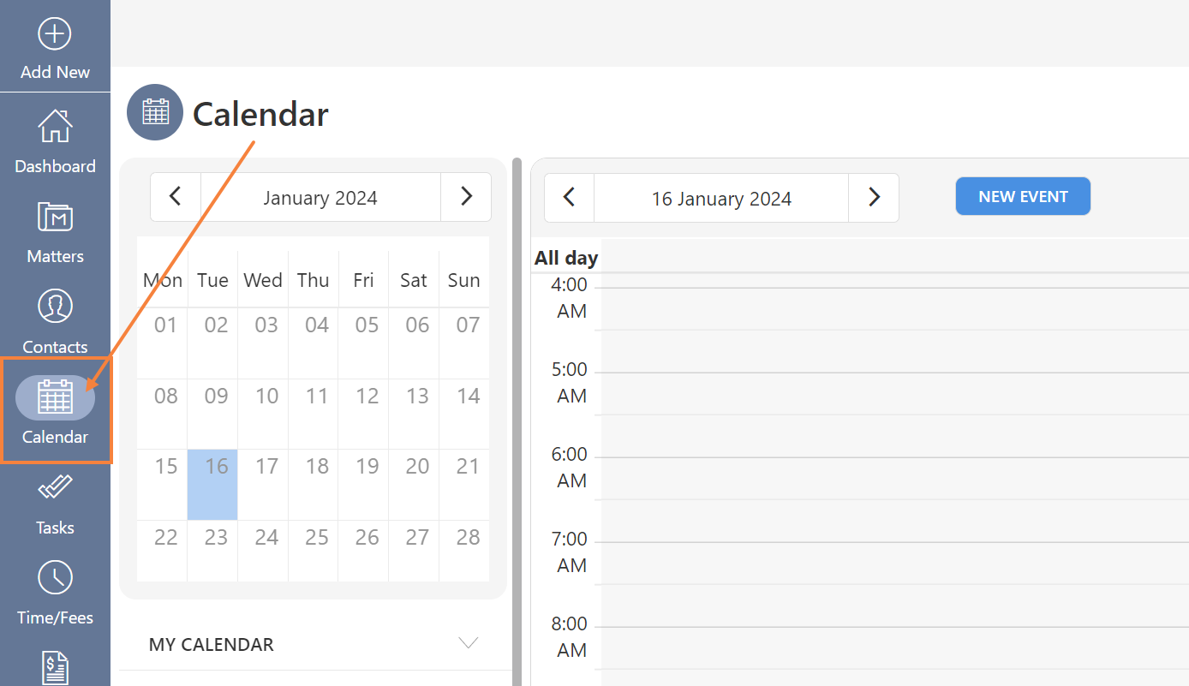Go to Dashboard home icon
This screenshot has width=1189, height=686.
[55, 126]
